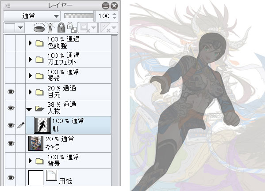
Task: Toggle visibility of the 用紙 paper layer
Action: click(11, 177)
